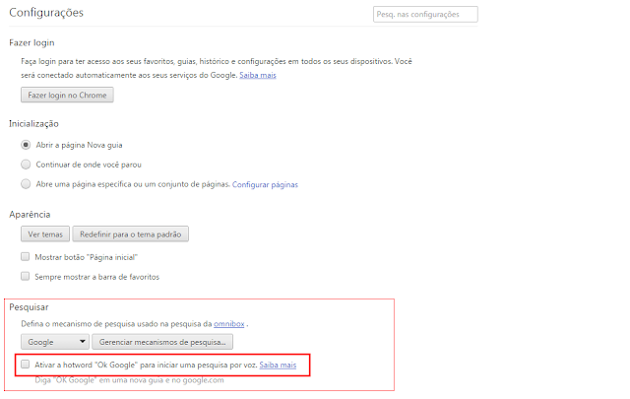The height and width of the screenshot is (399, 630).
Task: Click the 'Pesquisar' section heading
Action: coord(29,307)
